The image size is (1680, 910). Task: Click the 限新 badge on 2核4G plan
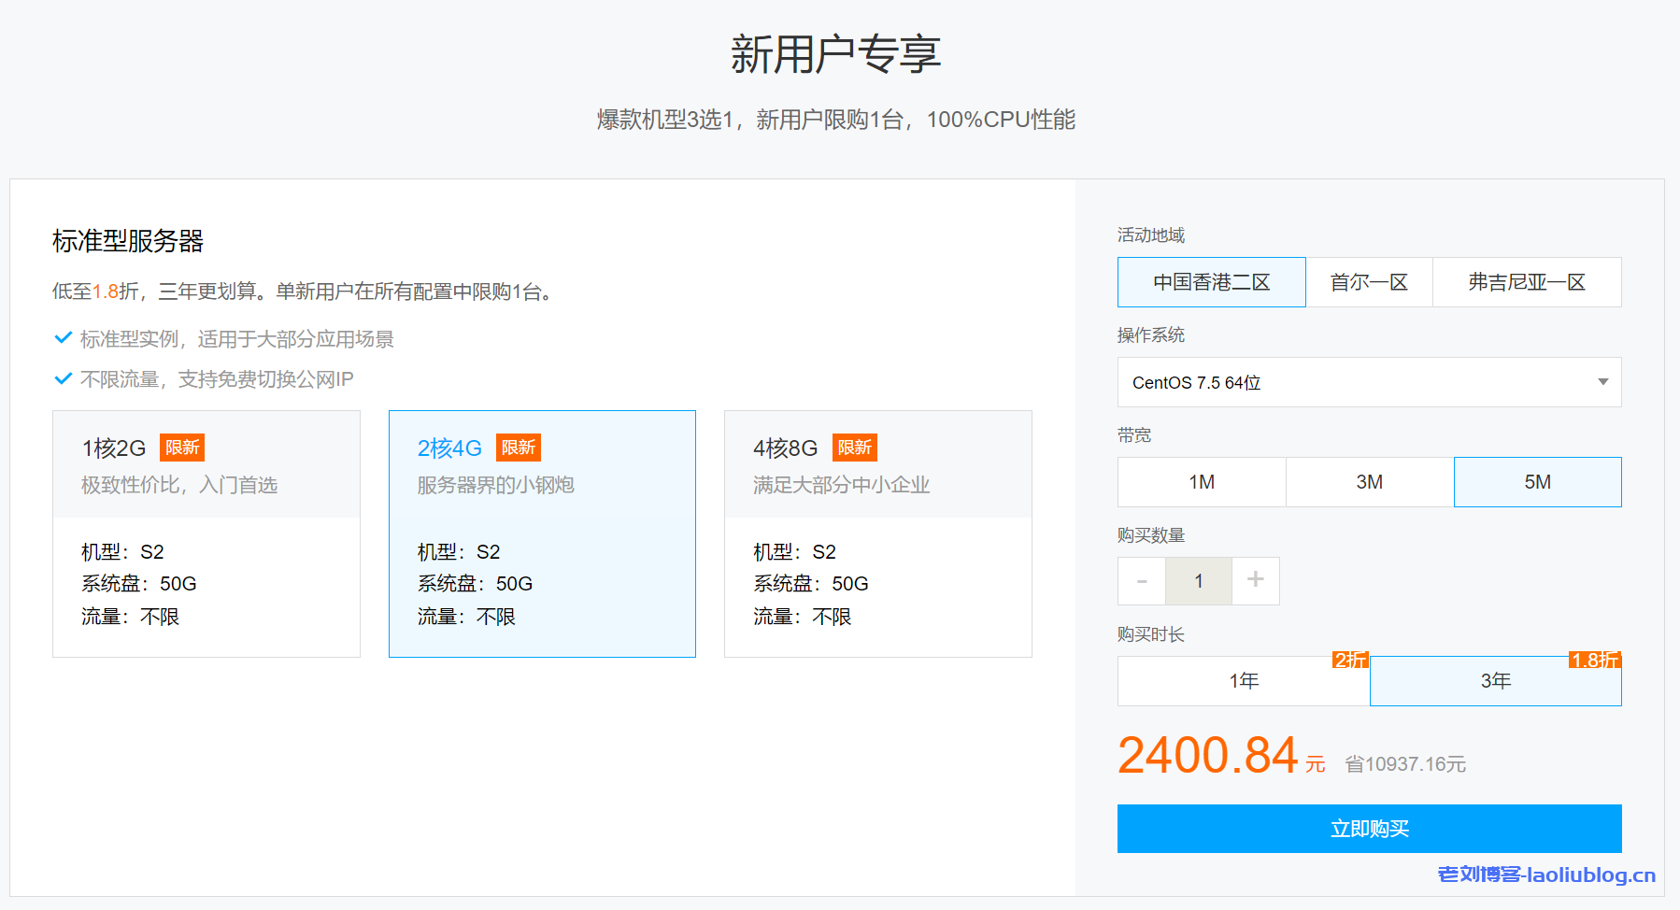[x=519, y=448]
